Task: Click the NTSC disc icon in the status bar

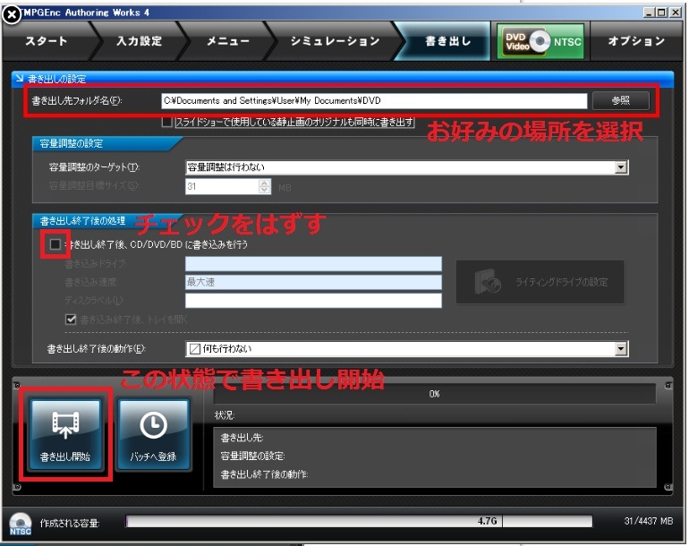Action: click(x=21, y=524)
